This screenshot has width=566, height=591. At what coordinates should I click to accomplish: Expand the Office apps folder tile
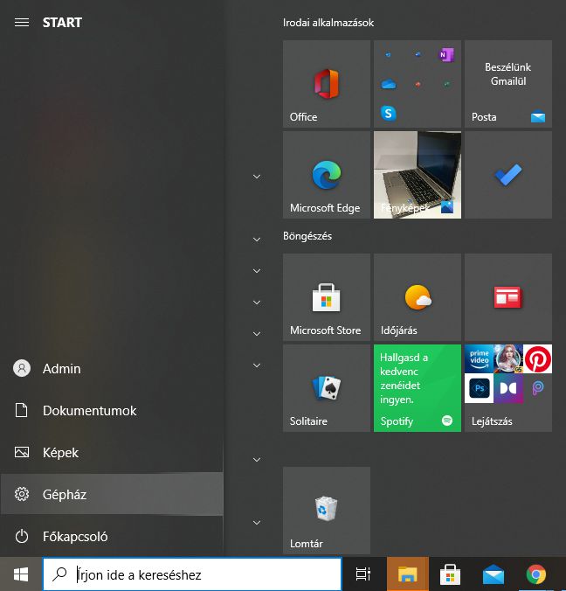[x=418, y=84]
